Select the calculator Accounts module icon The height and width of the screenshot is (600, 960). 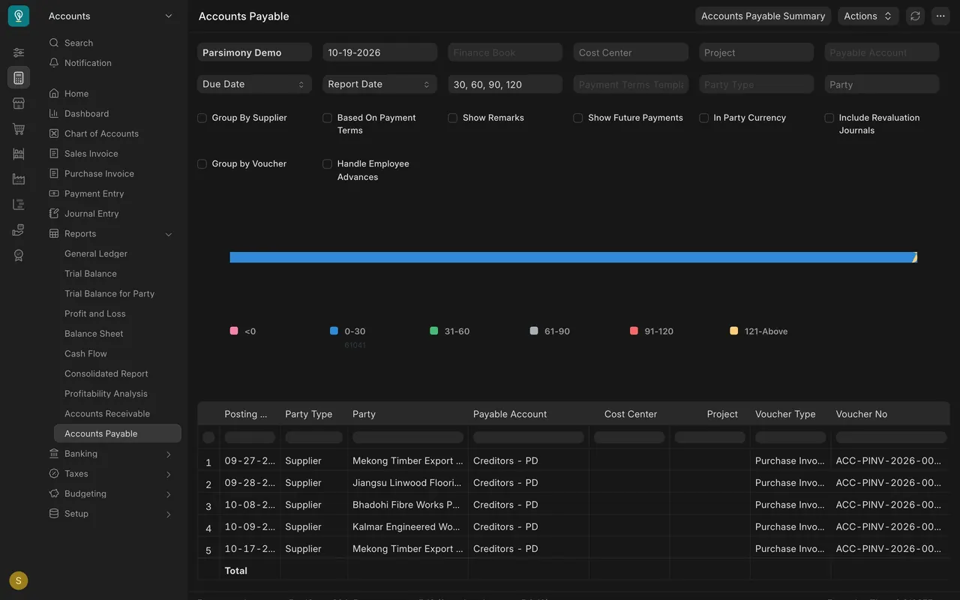coord(19,78)
